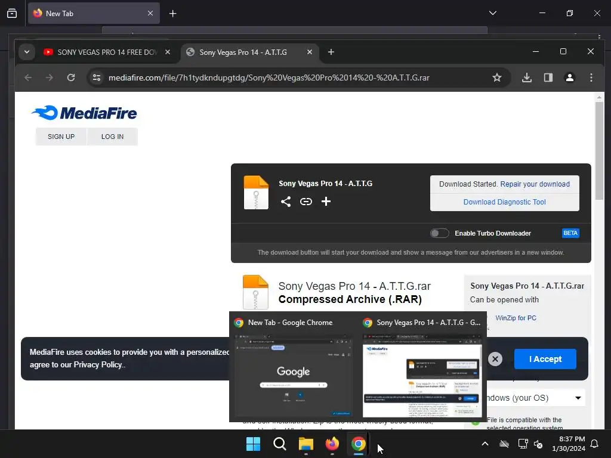Viewport: 611px width, 458px height.
Task: Go back in Chrome
Action: pos(28,78)
